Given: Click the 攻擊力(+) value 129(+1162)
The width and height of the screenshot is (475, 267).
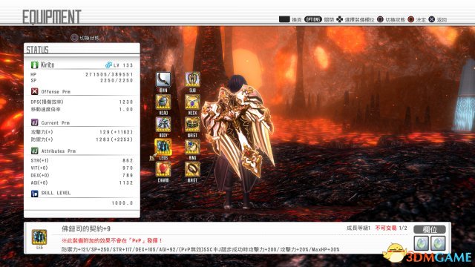Looking at the screenshot, I should (116, 132).
